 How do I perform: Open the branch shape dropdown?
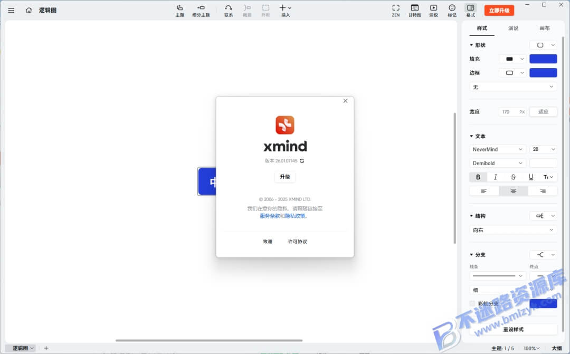click(x=543, y=255)
